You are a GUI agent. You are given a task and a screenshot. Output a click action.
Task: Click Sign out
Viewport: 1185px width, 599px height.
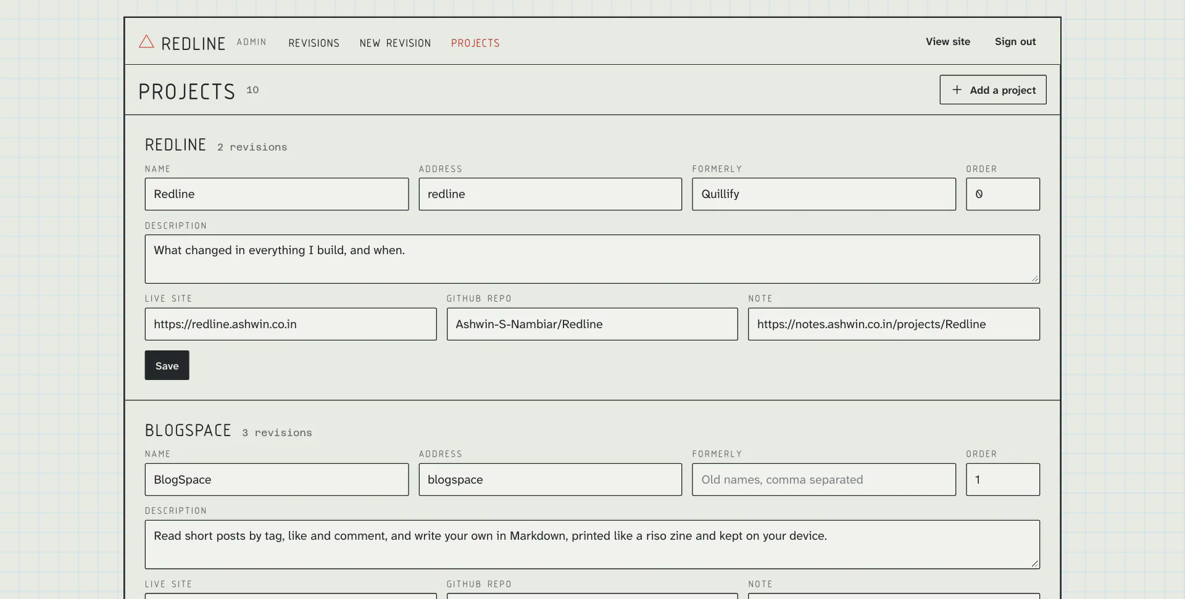tap(1015, 41)
